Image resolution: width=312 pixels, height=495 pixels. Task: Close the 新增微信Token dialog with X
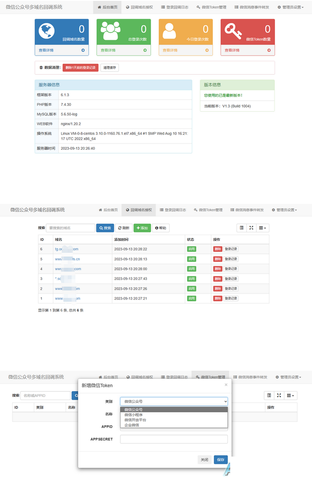(x=226, y=385)
